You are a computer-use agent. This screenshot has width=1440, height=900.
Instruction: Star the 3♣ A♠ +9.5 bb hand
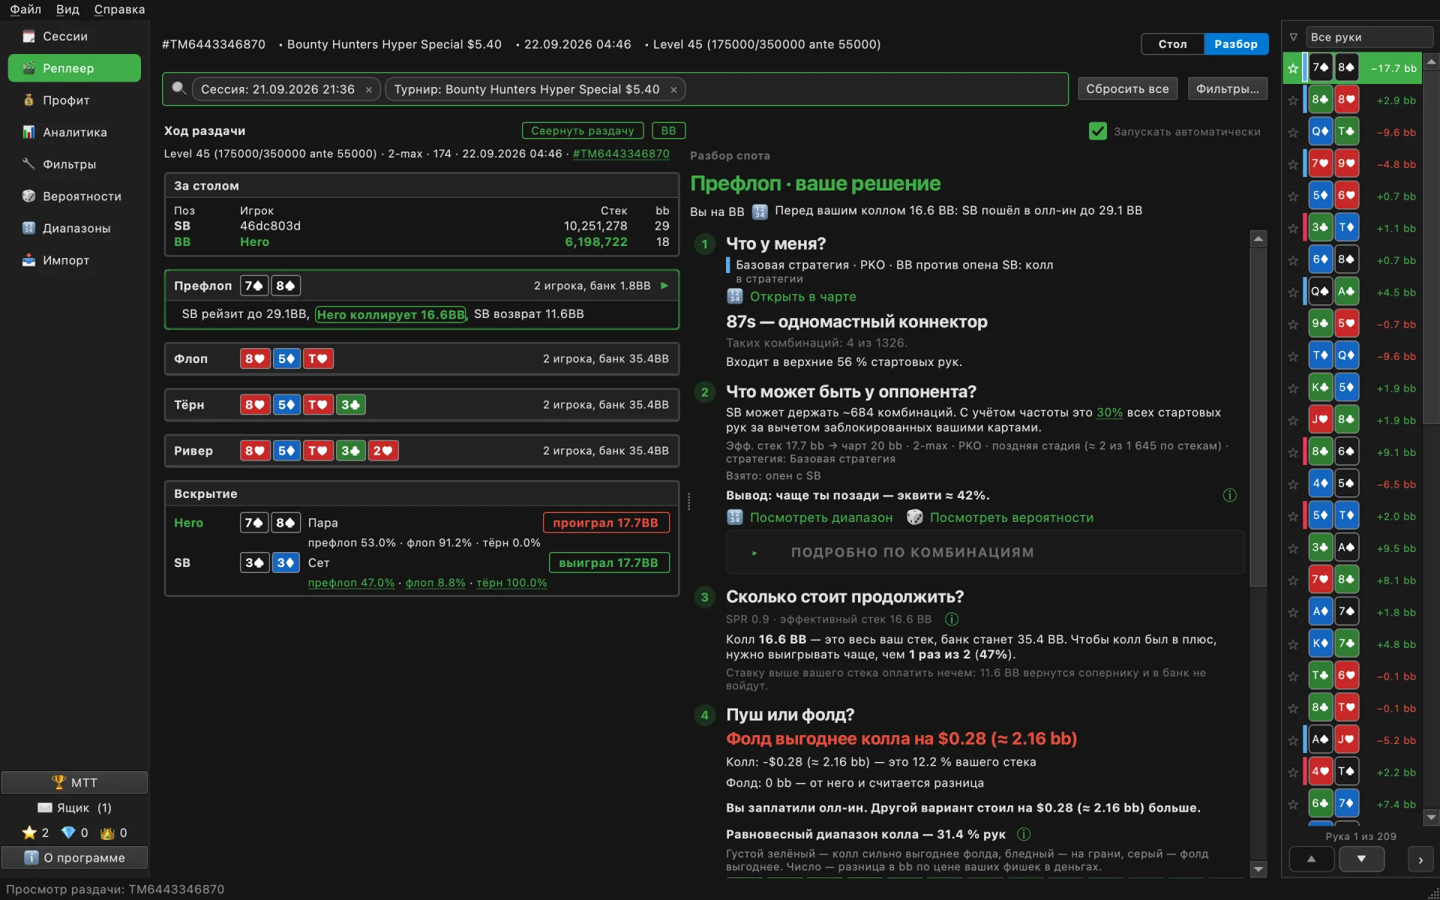[x=1293, y=548]
